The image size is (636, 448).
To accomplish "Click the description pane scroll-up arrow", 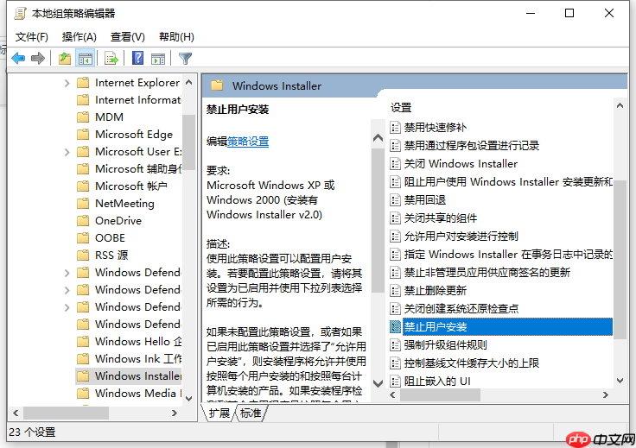I will pos(378,138).
